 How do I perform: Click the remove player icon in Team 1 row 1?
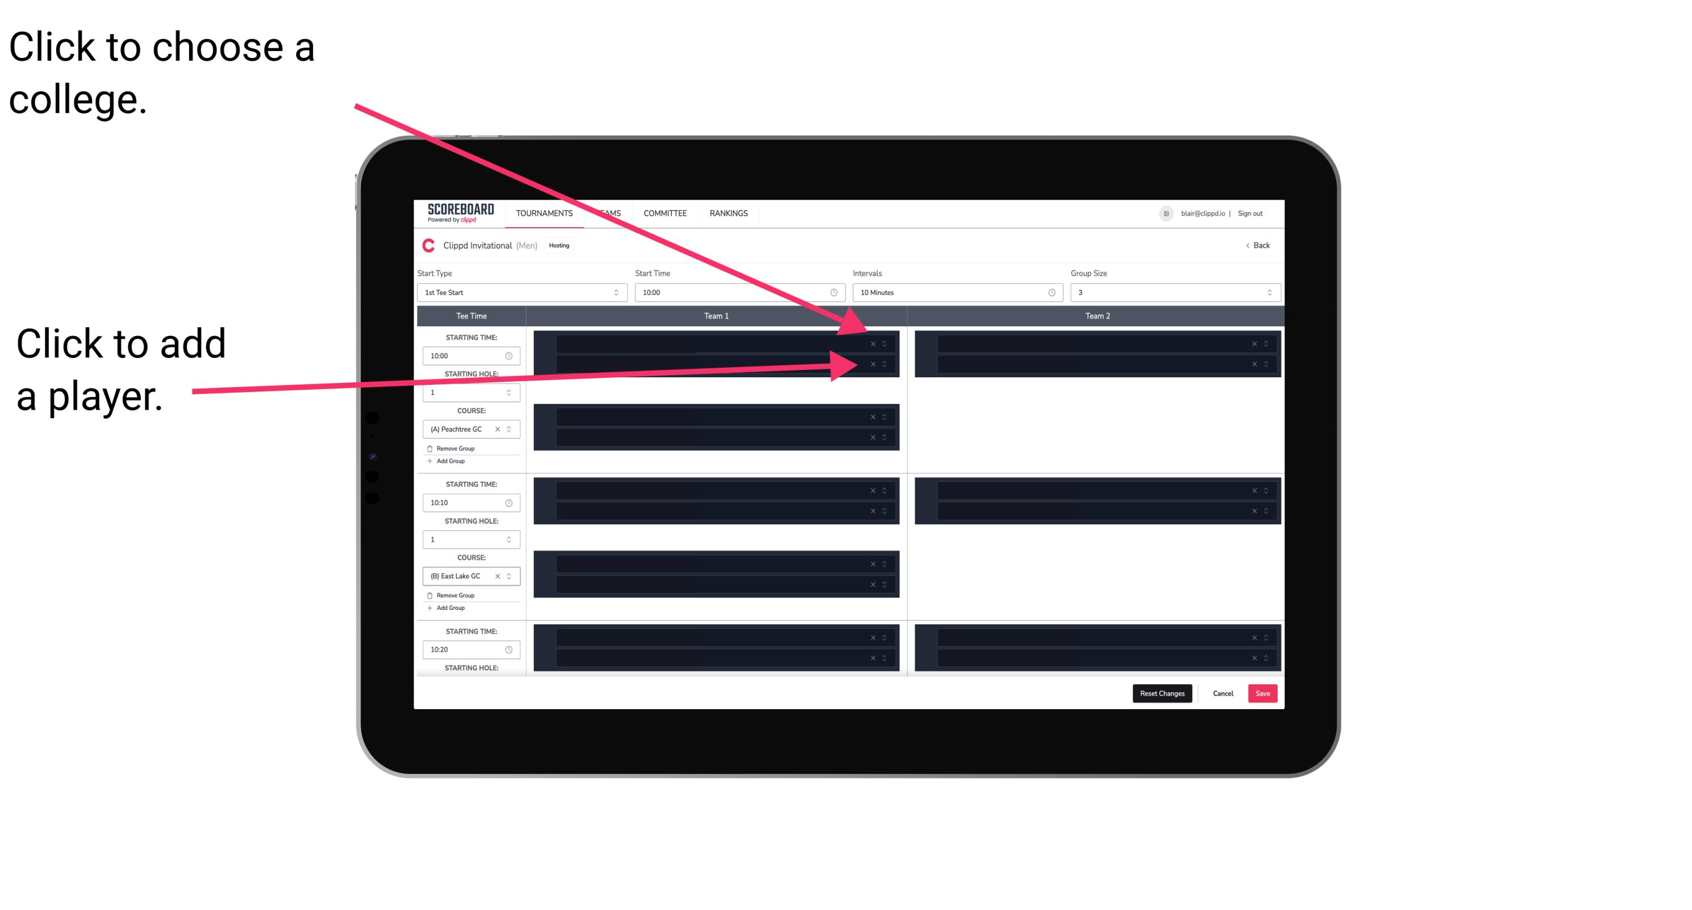coord(873,343)
